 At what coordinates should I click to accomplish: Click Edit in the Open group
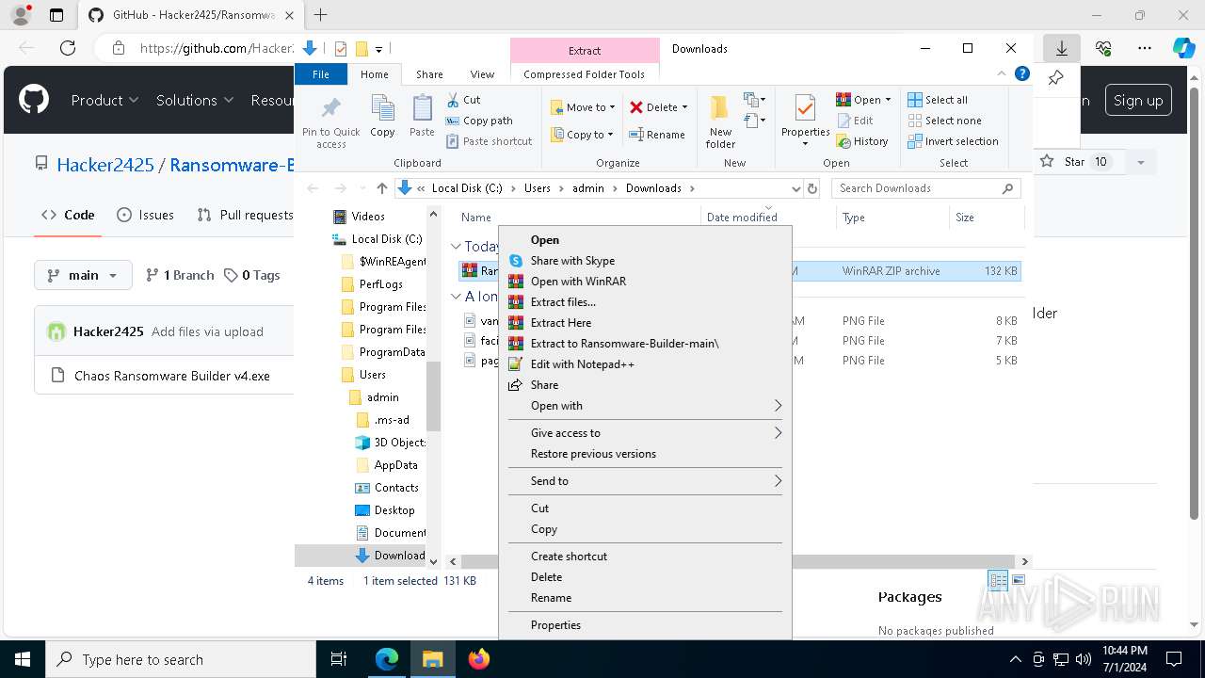pyautogui.click(x=855, y=121)
